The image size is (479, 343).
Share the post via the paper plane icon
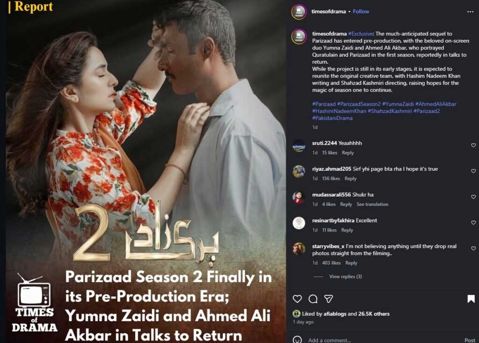[x=328, y=299]
